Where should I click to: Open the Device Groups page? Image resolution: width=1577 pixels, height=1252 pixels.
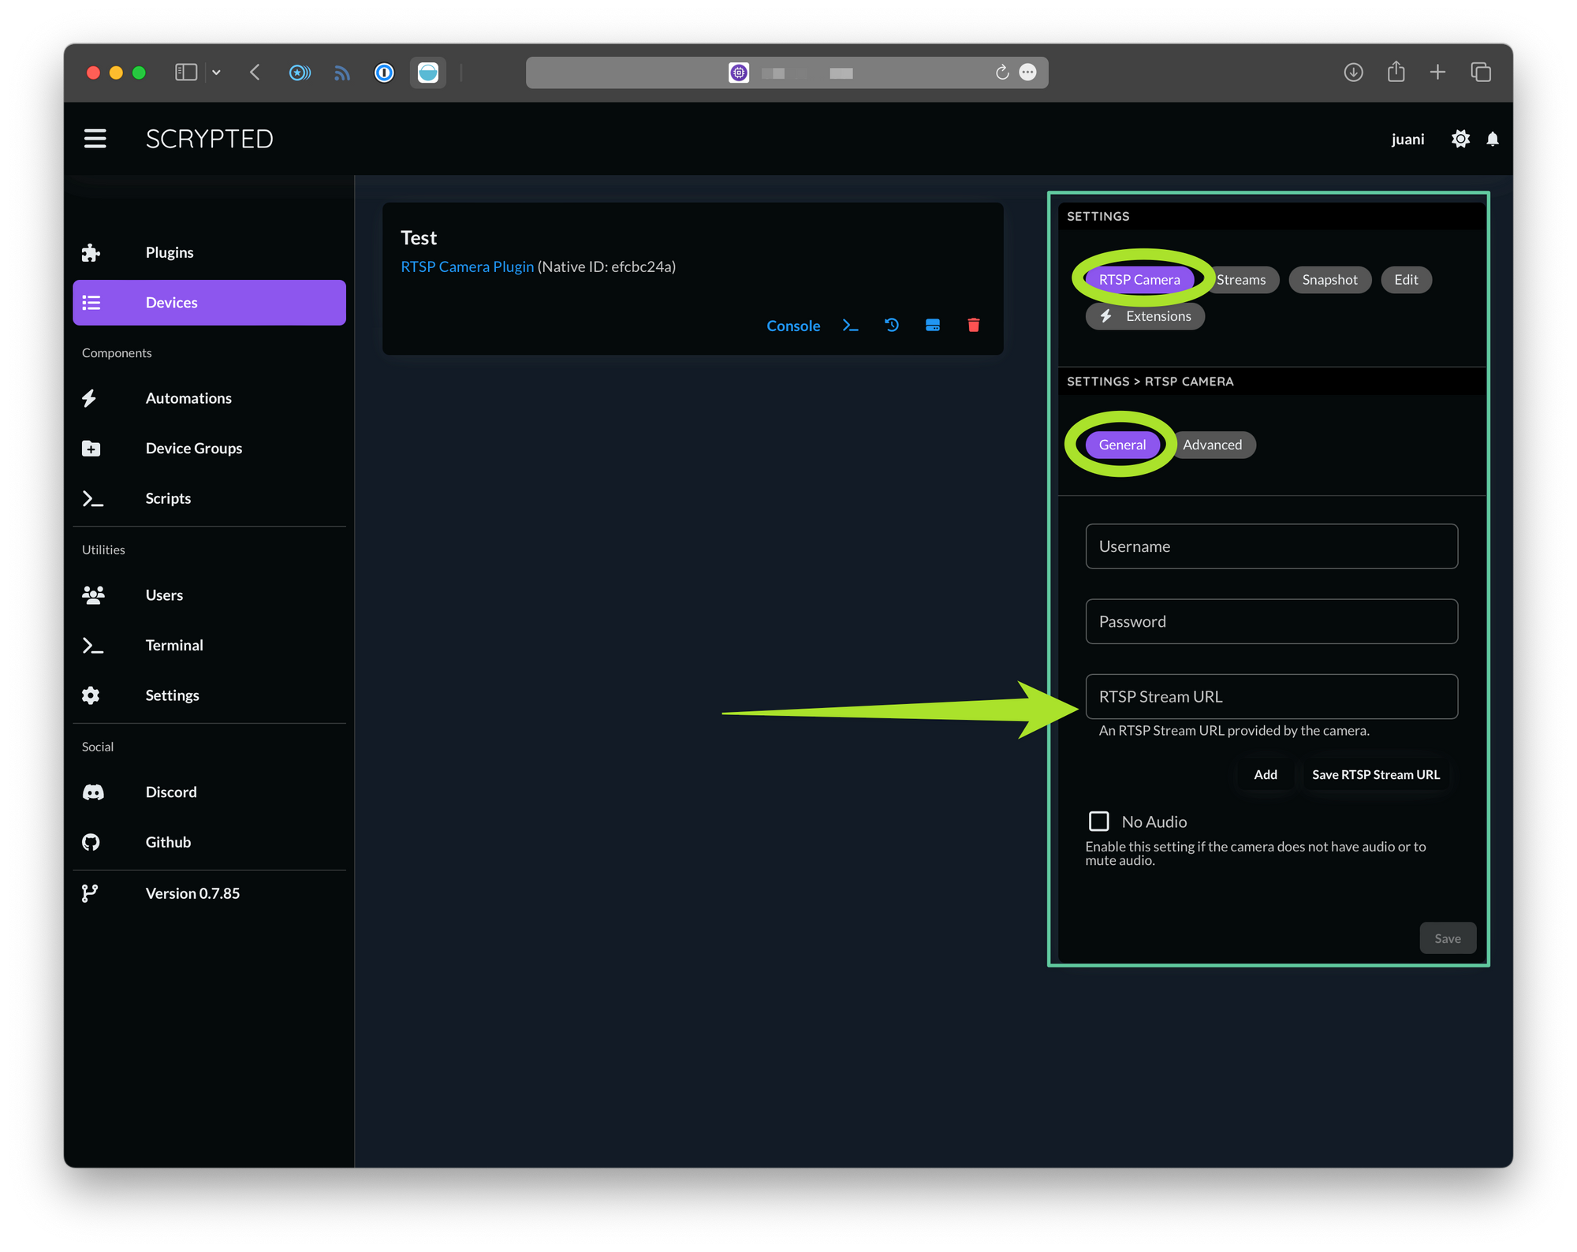click(x=209, y=448)
